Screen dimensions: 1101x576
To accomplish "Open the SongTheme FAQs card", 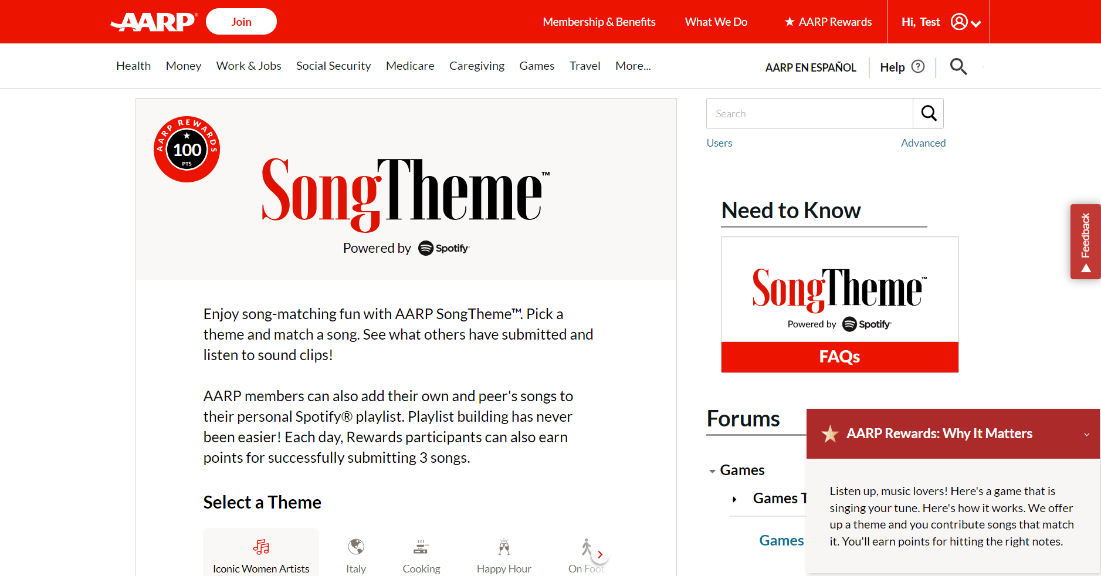I will 839,304.
